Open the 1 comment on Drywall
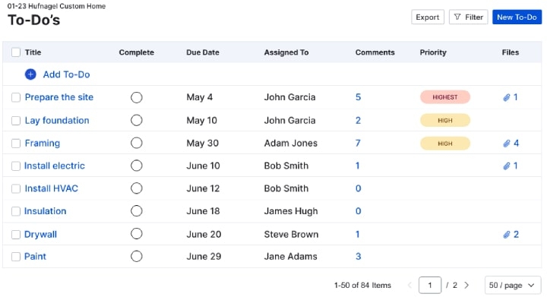547x297 pixels. click(357, 234)
